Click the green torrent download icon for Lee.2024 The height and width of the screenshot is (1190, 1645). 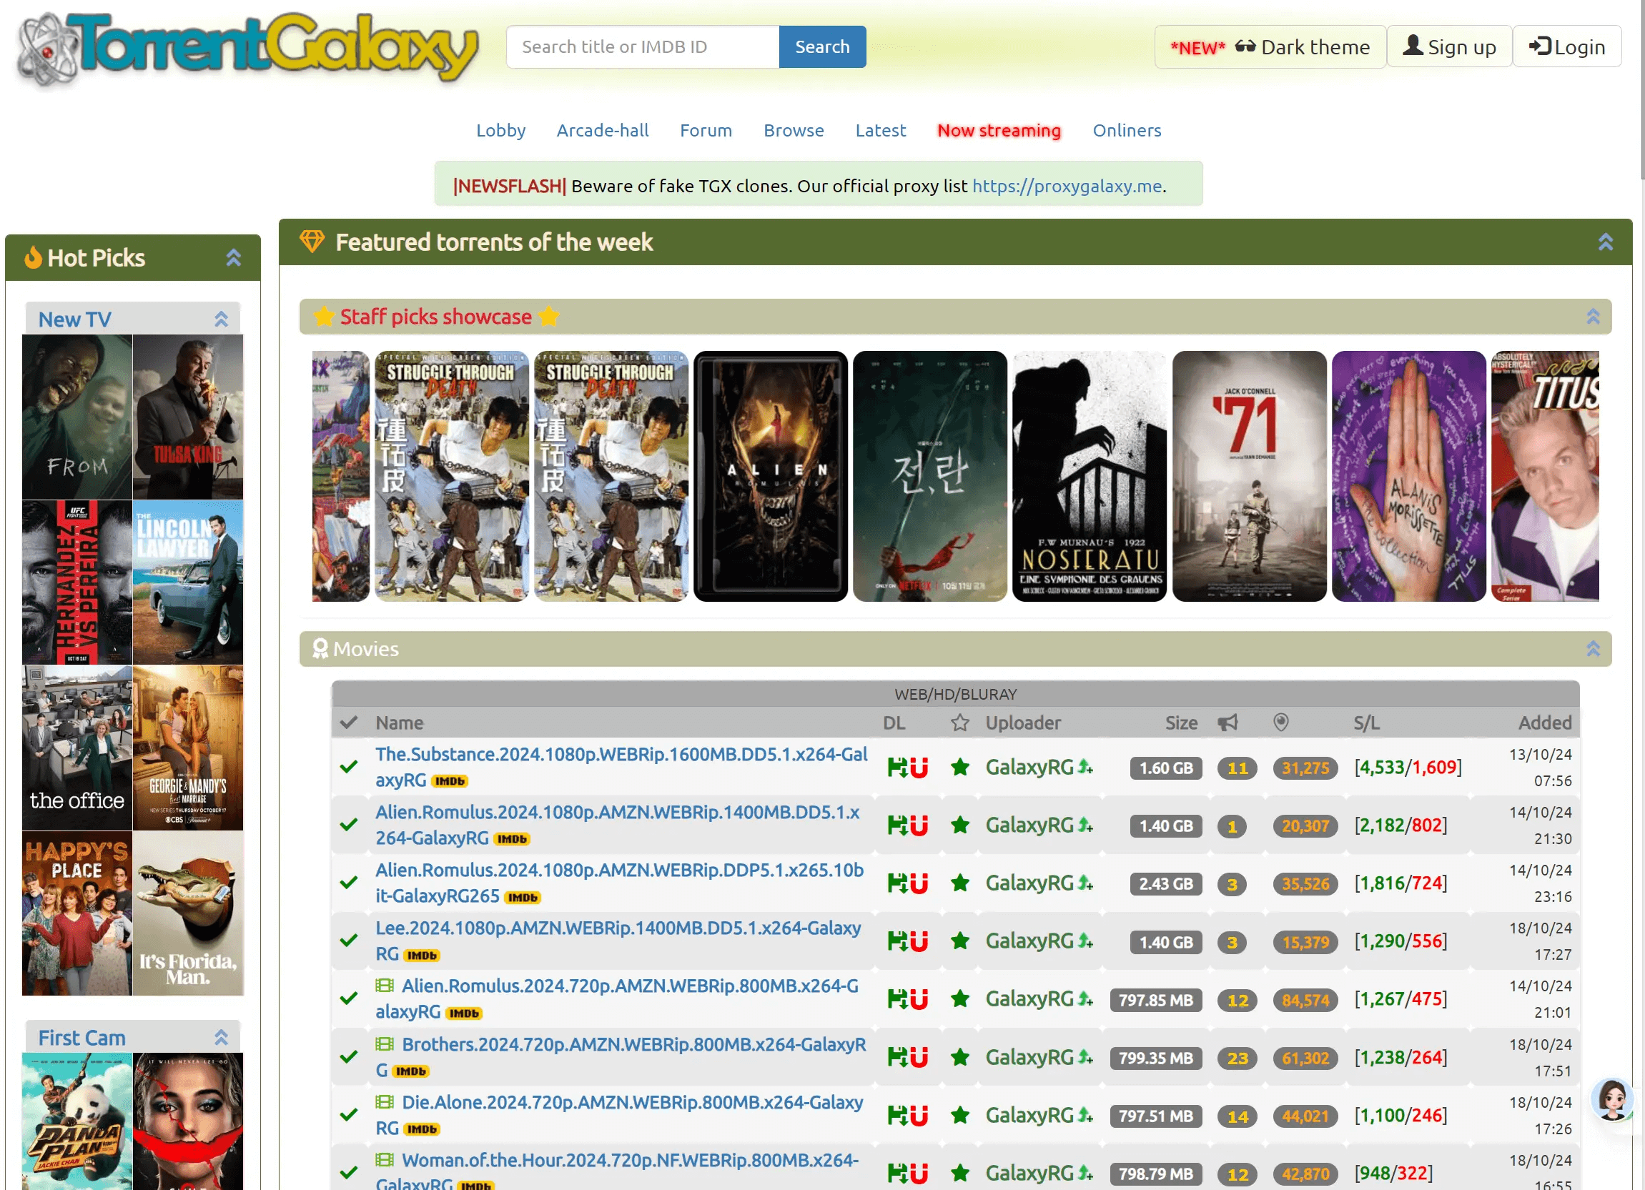(899, 941)
